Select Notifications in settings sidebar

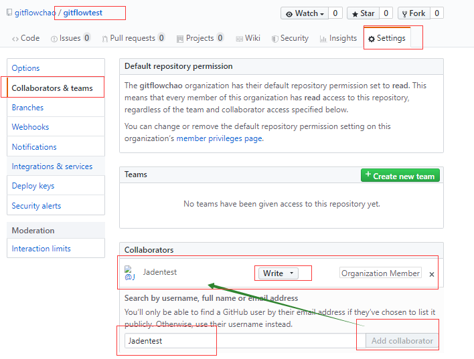point(56,146)
